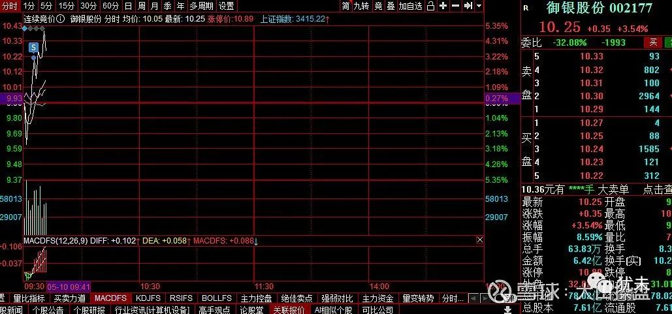
Task: Switch to 15分 chart period
Action: [x=66, y=6]
